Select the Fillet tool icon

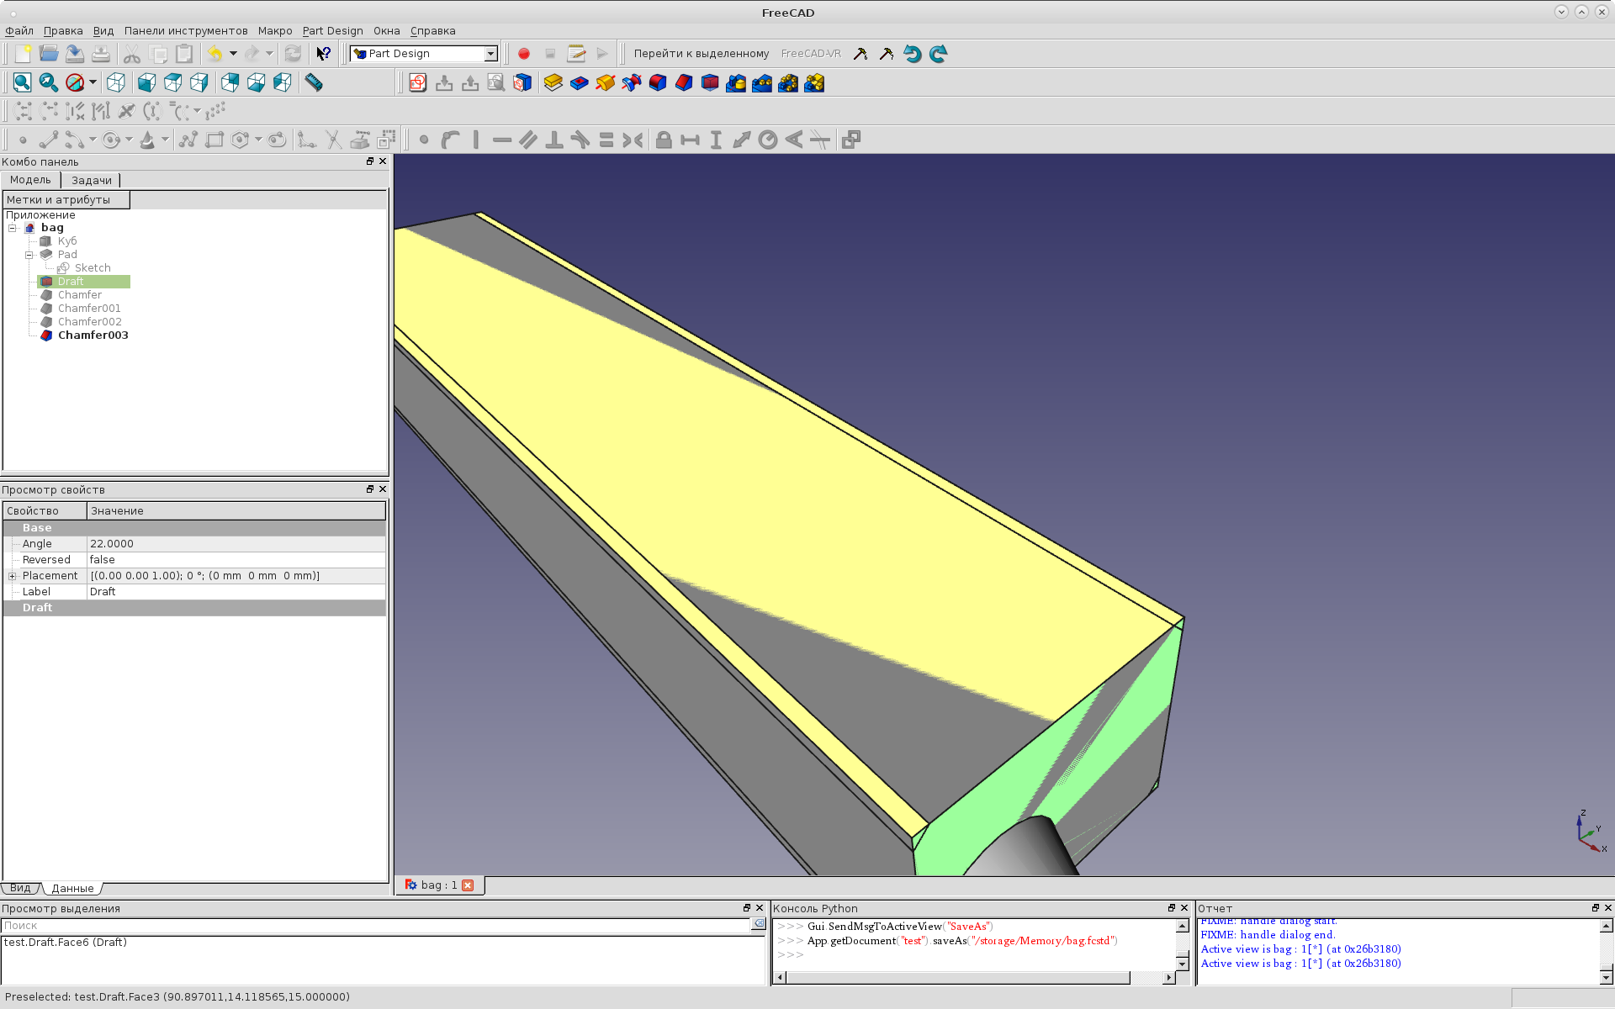click(658, 82)
